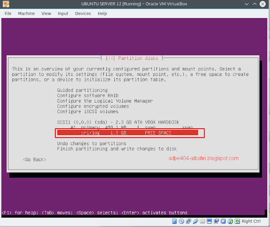Viewport: 270px width, 227px height.
Task: Open the Input menu
Action: (63, 14)
